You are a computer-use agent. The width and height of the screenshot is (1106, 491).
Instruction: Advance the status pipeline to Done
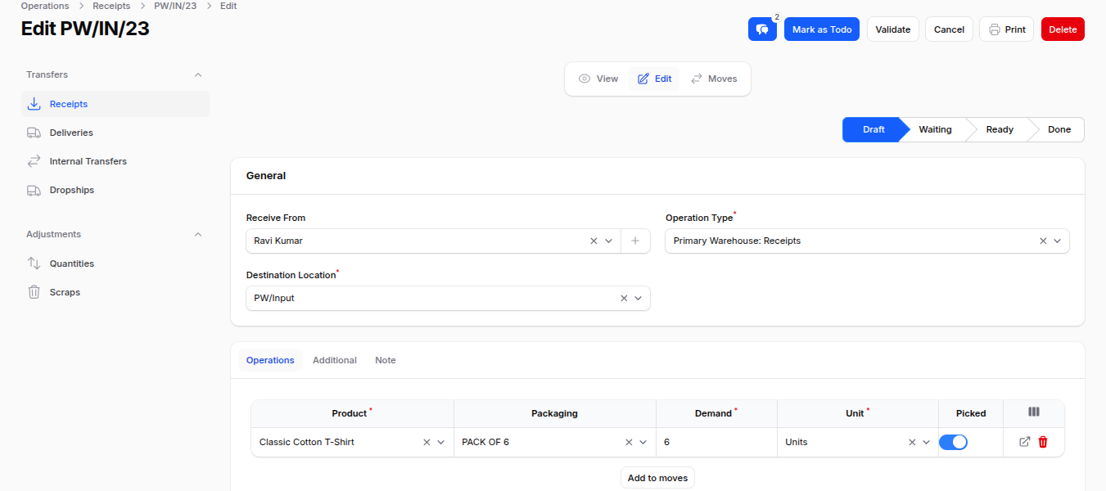click(x=1058, y=128)
